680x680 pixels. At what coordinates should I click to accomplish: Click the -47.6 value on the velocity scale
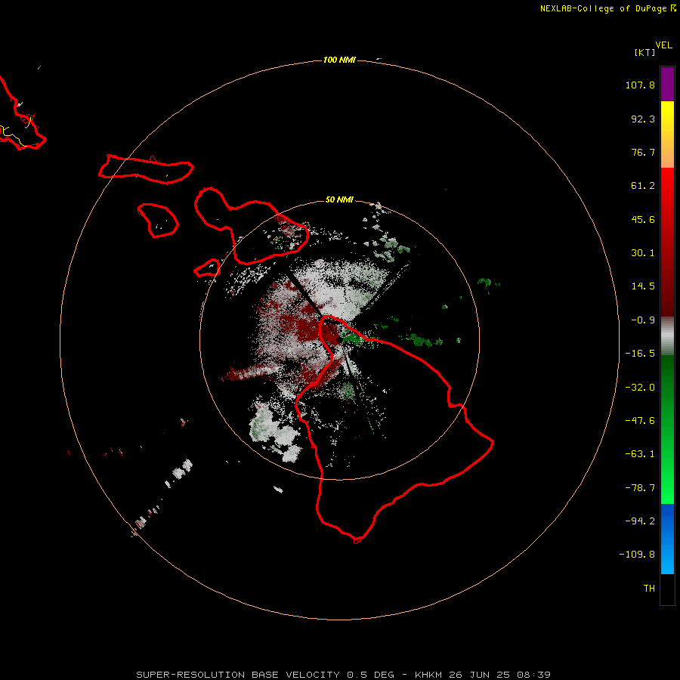click(x=640, y=421)
